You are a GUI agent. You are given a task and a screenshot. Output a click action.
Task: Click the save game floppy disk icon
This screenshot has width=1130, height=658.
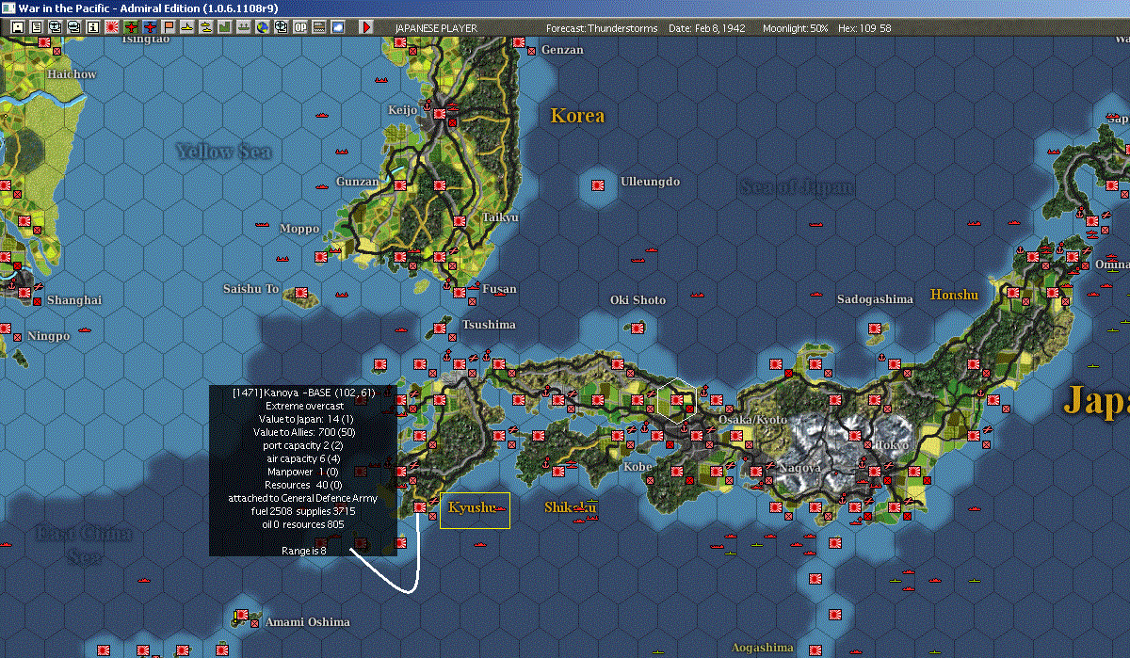point(17,27)
